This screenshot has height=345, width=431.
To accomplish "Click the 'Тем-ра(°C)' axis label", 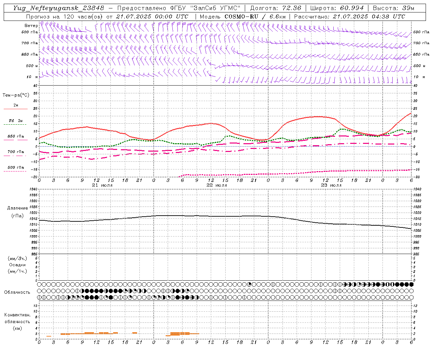I will pyautogui.click(x=16, y=95).
